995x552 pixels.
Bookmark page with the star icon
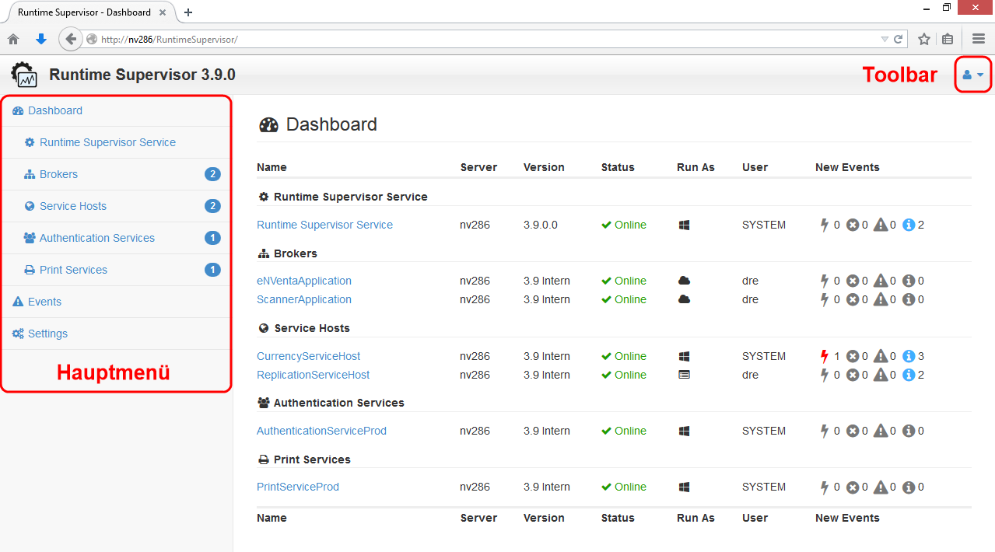click(x=924, y=39)
